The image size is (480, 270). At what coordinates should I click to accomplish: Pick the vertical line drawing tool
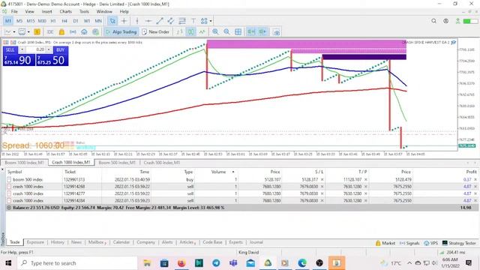(x=136, y=21)
